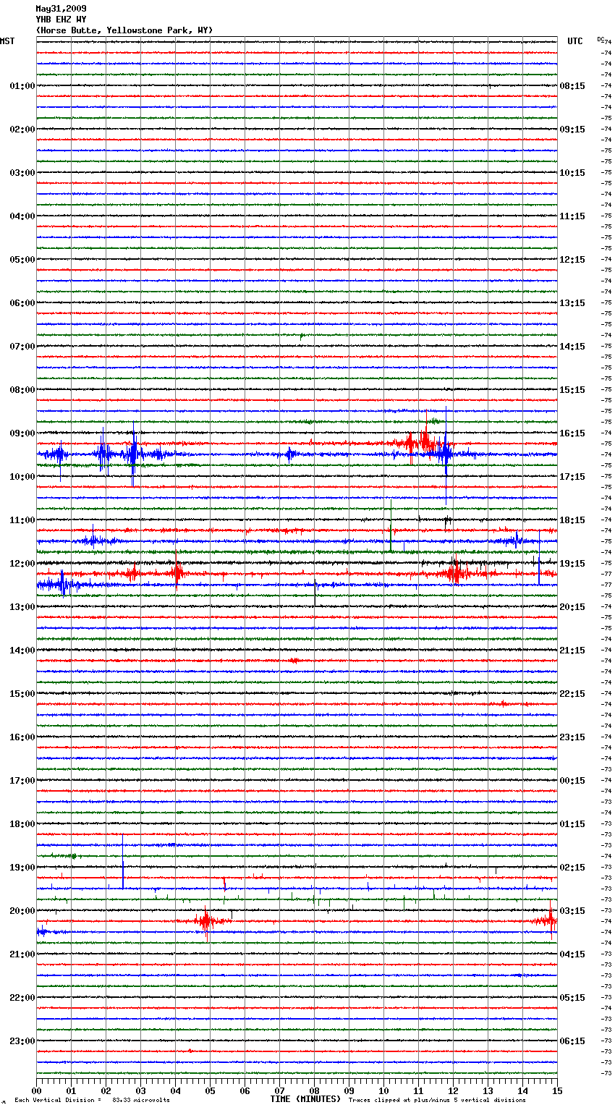Image resolution: width=615 pixels, height=1110 pixels.
Task: Click the '19:15' UTC time label
Action: [572, 564]
